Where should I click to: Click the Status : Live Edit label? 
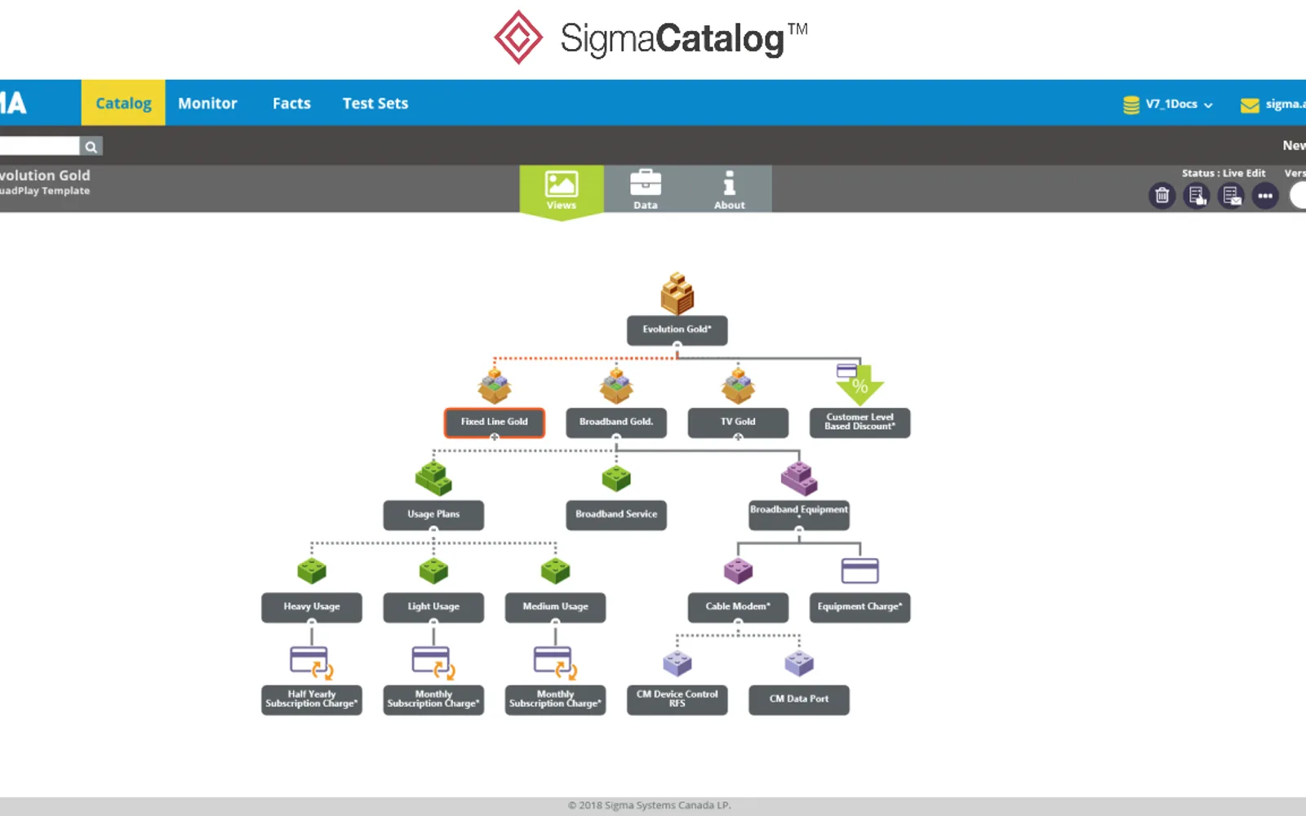1224,173
